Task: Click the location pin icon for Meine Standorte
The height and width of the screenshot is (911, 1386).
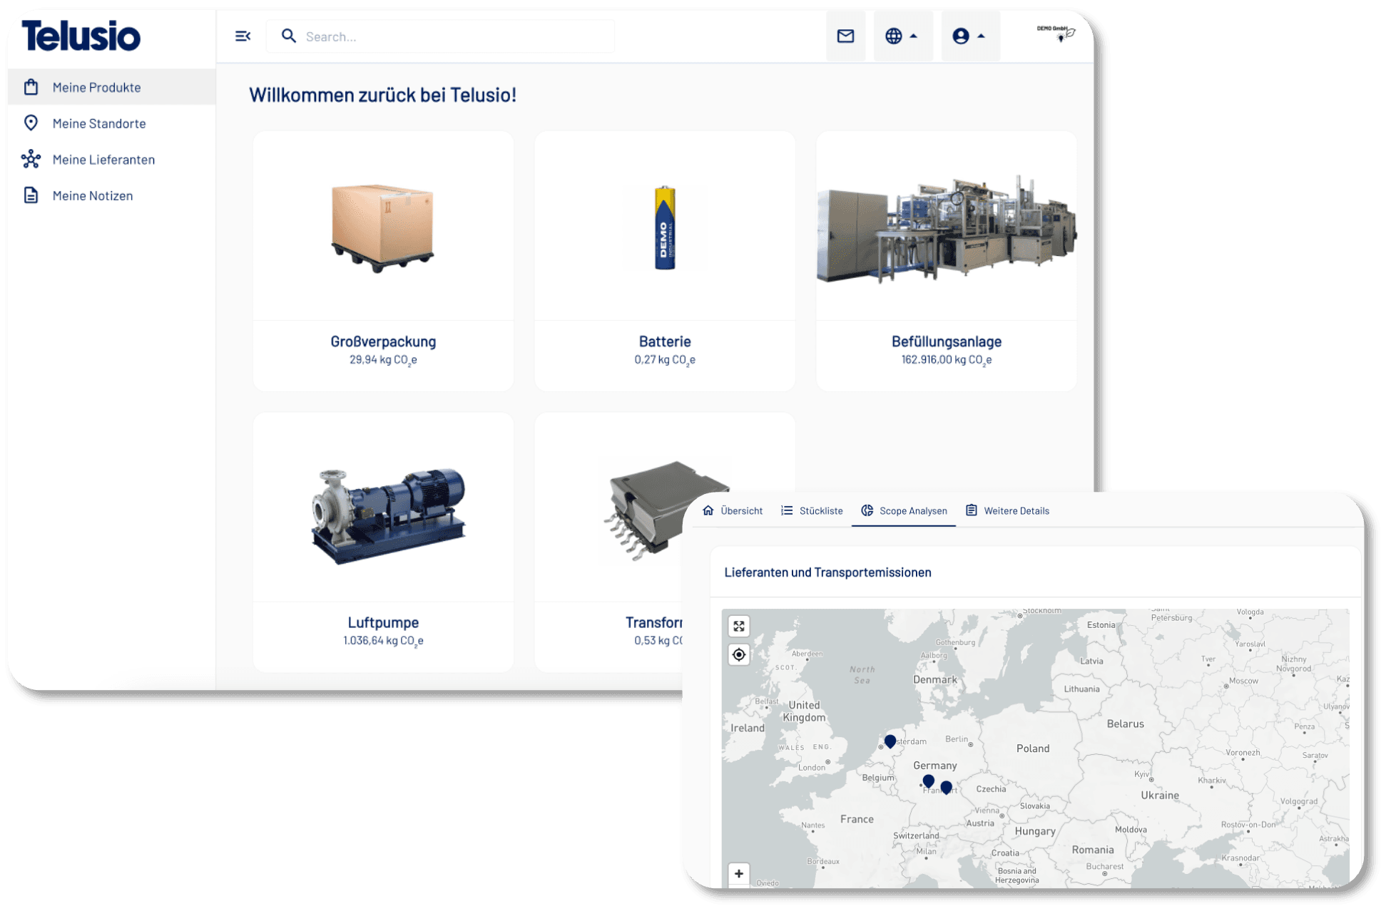Action: [31, 123]
